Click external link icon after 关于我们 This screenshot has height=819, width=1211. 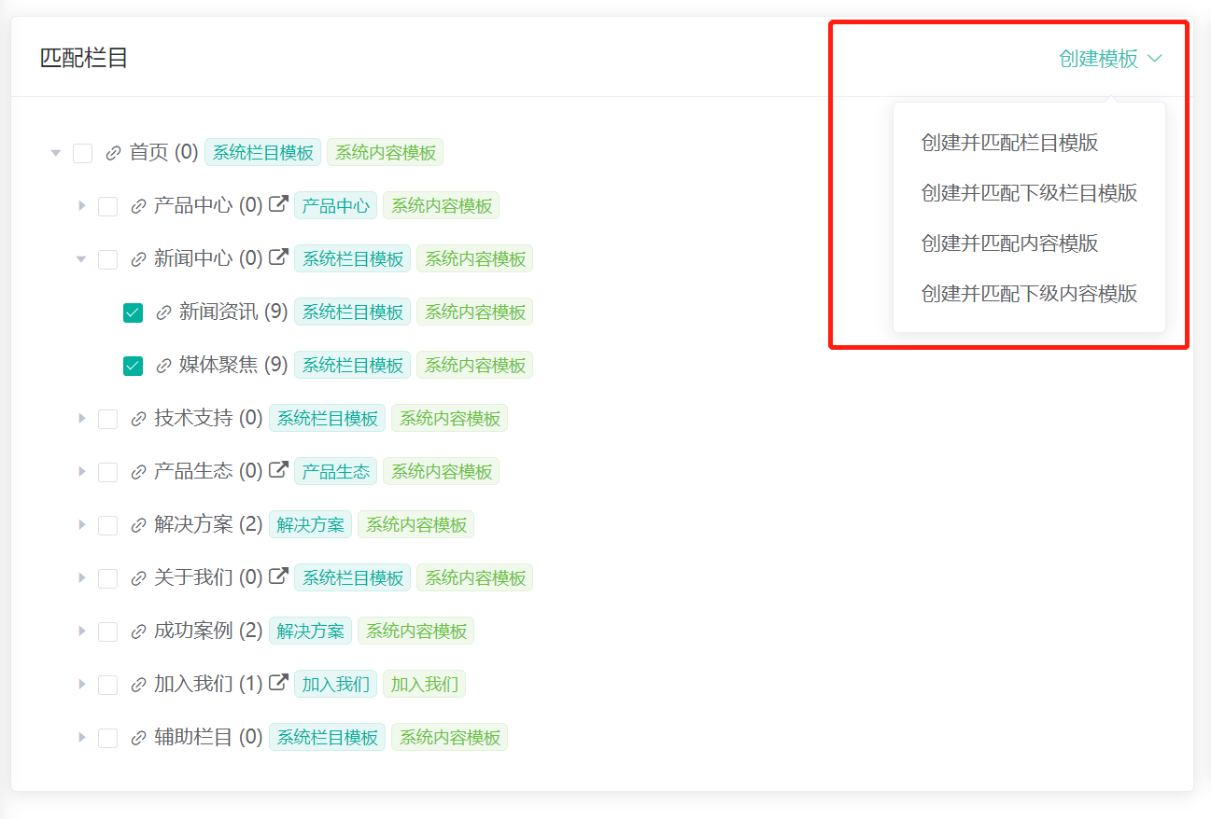coord(278,576)
